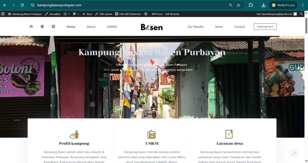Open the UMKM navigation item
The width and height of the screenshot is (308, 163).
tap(112, 27)
